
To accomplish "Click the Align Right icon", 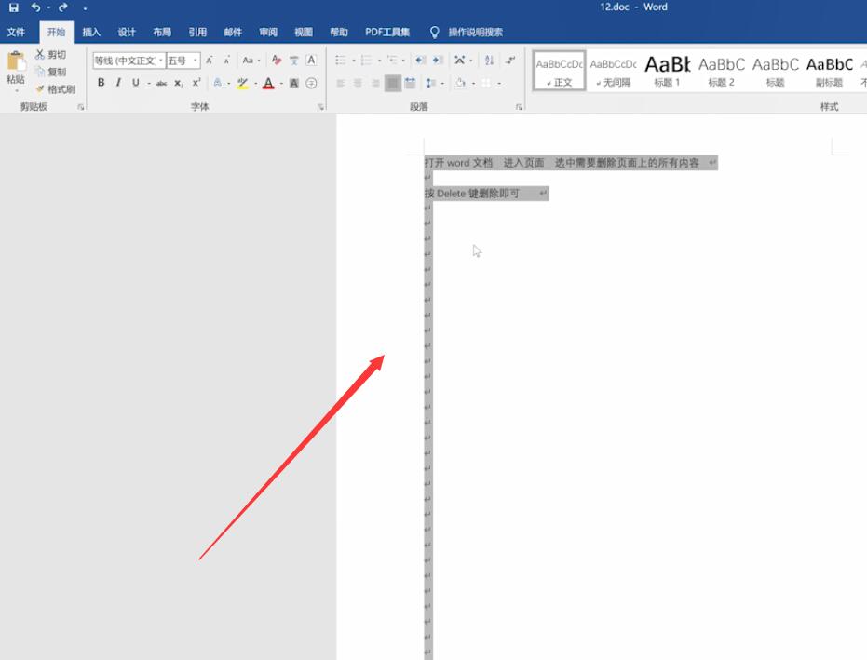I will tap(375, 83).
